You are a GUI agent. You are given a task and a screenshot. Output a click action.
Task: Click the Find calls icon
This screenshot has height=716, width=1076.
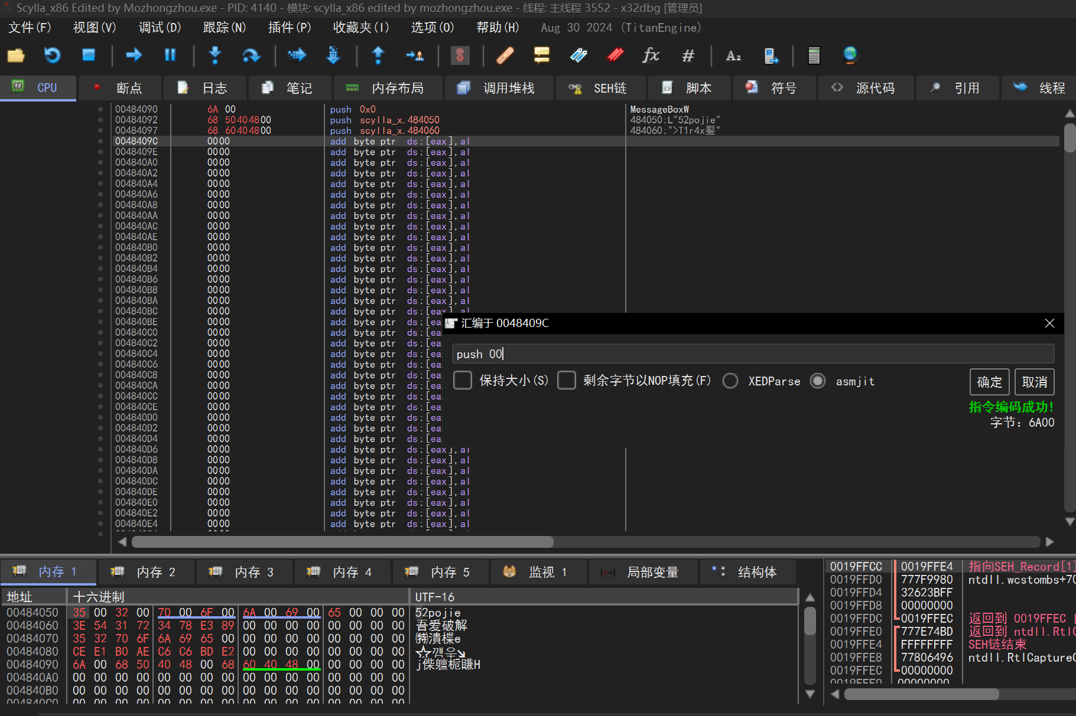pos(771,55)
